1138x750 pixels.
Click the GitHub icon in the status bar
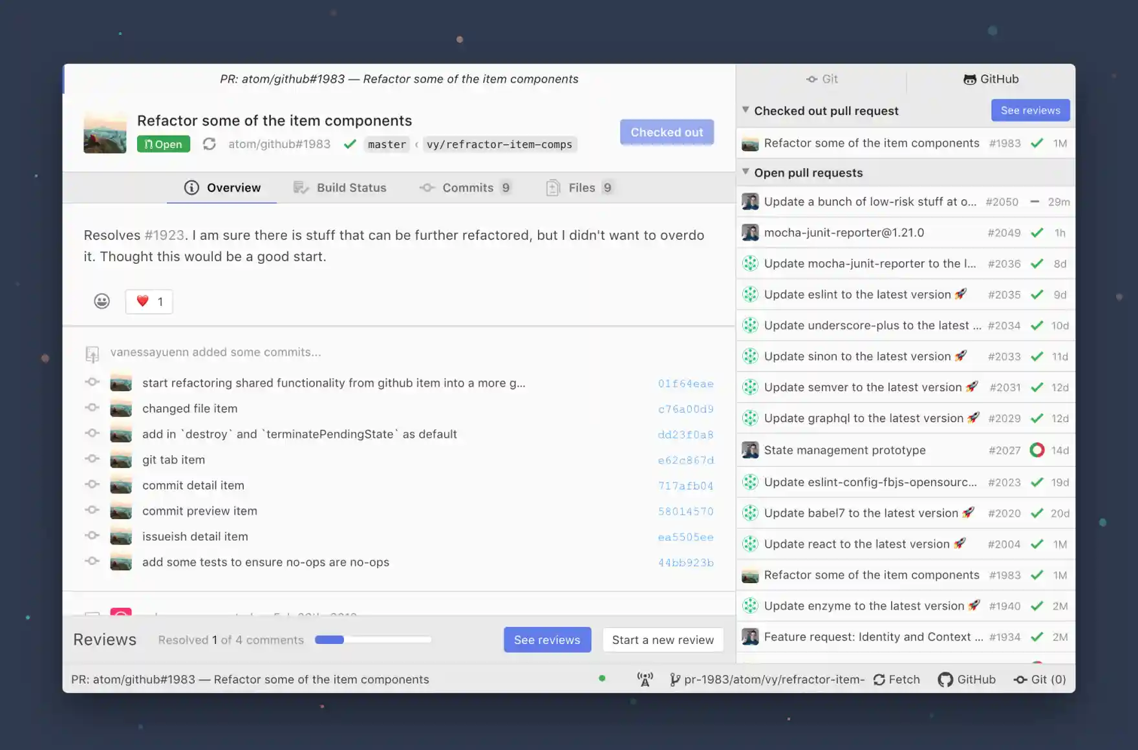click(946, 680)
